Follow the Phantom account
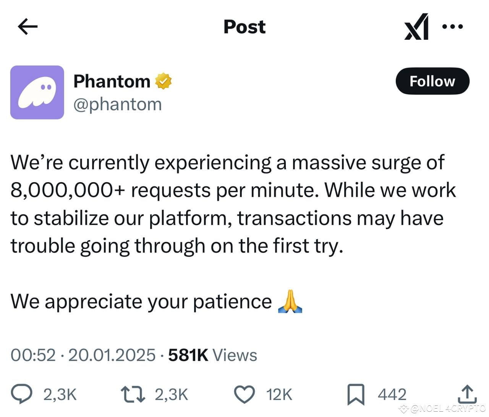This screenshot has height=417, width=489. tap(432, 81)
